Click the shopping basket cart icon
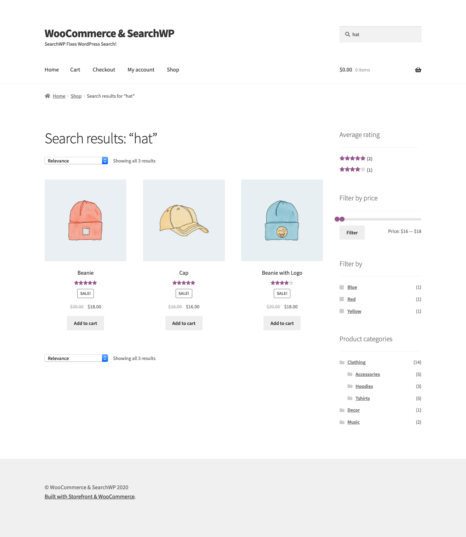 (x=418, y=70)
